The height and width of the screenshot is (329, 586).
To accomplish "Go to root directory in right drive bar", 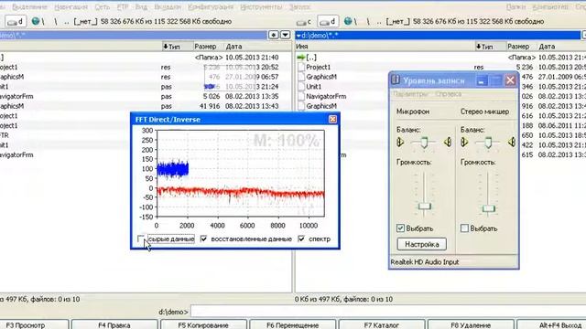I will click(x=355, y=22).
